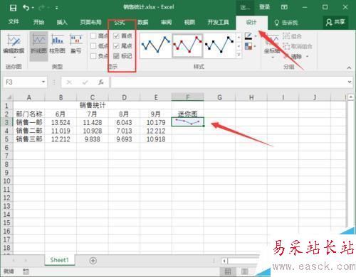Viewport: 356px width, 277px height.
Task: Switch to the 审阅 ribbon tab
Action: [x=166, y=22]
